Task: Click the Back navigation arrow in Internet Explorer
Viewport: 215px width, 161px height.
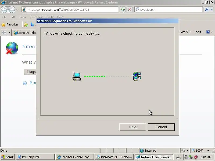Action: pyautogui.click(x=4, y=10)
